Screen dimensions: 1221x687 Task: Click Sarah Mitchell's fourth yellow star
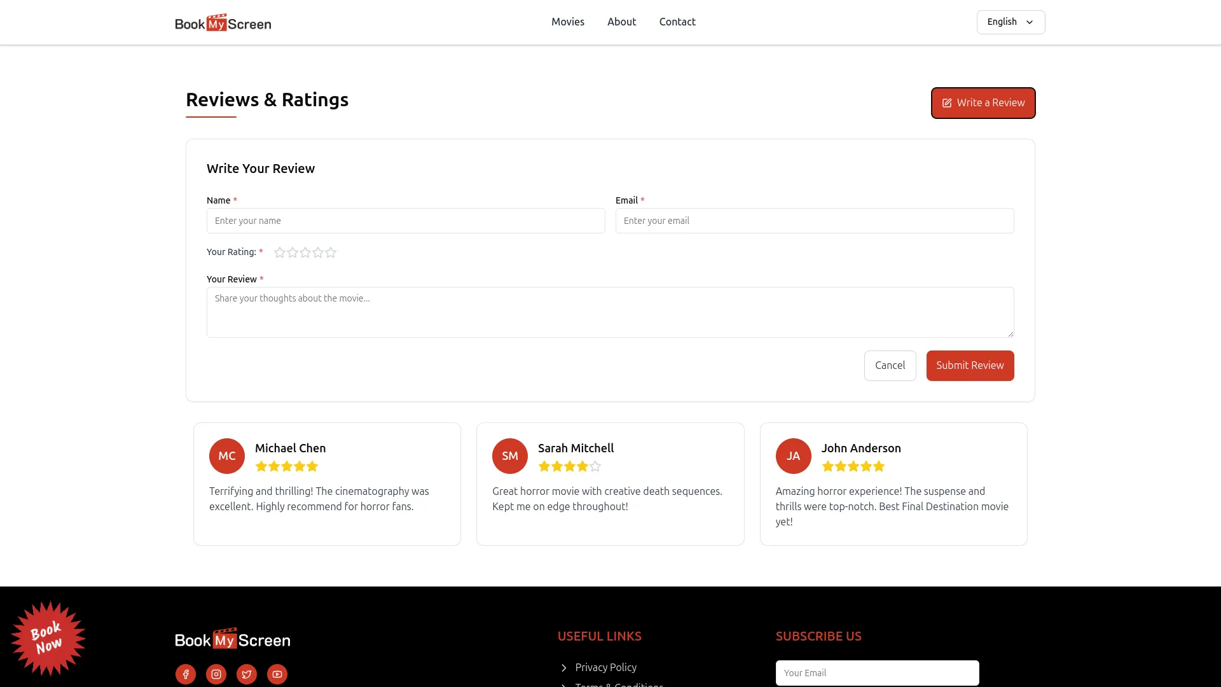pyautogui.click(x=582, y=466)
